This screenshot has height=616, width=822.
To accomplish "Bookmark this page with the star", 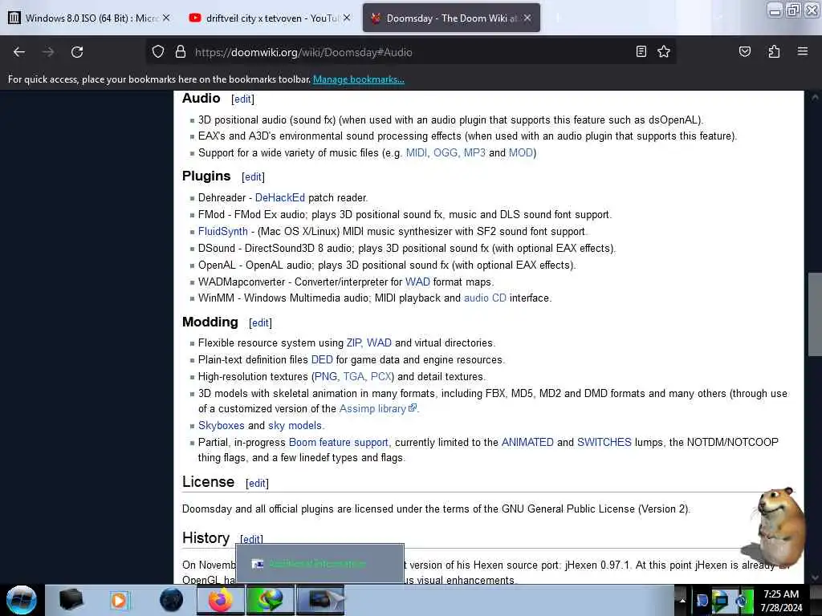I will [x=664, y=51].
